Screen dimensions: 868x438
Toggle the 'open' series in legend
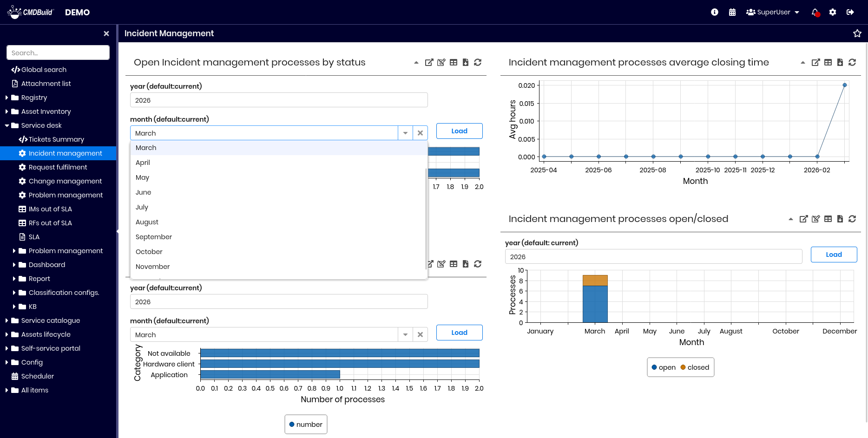pos(663,367)
